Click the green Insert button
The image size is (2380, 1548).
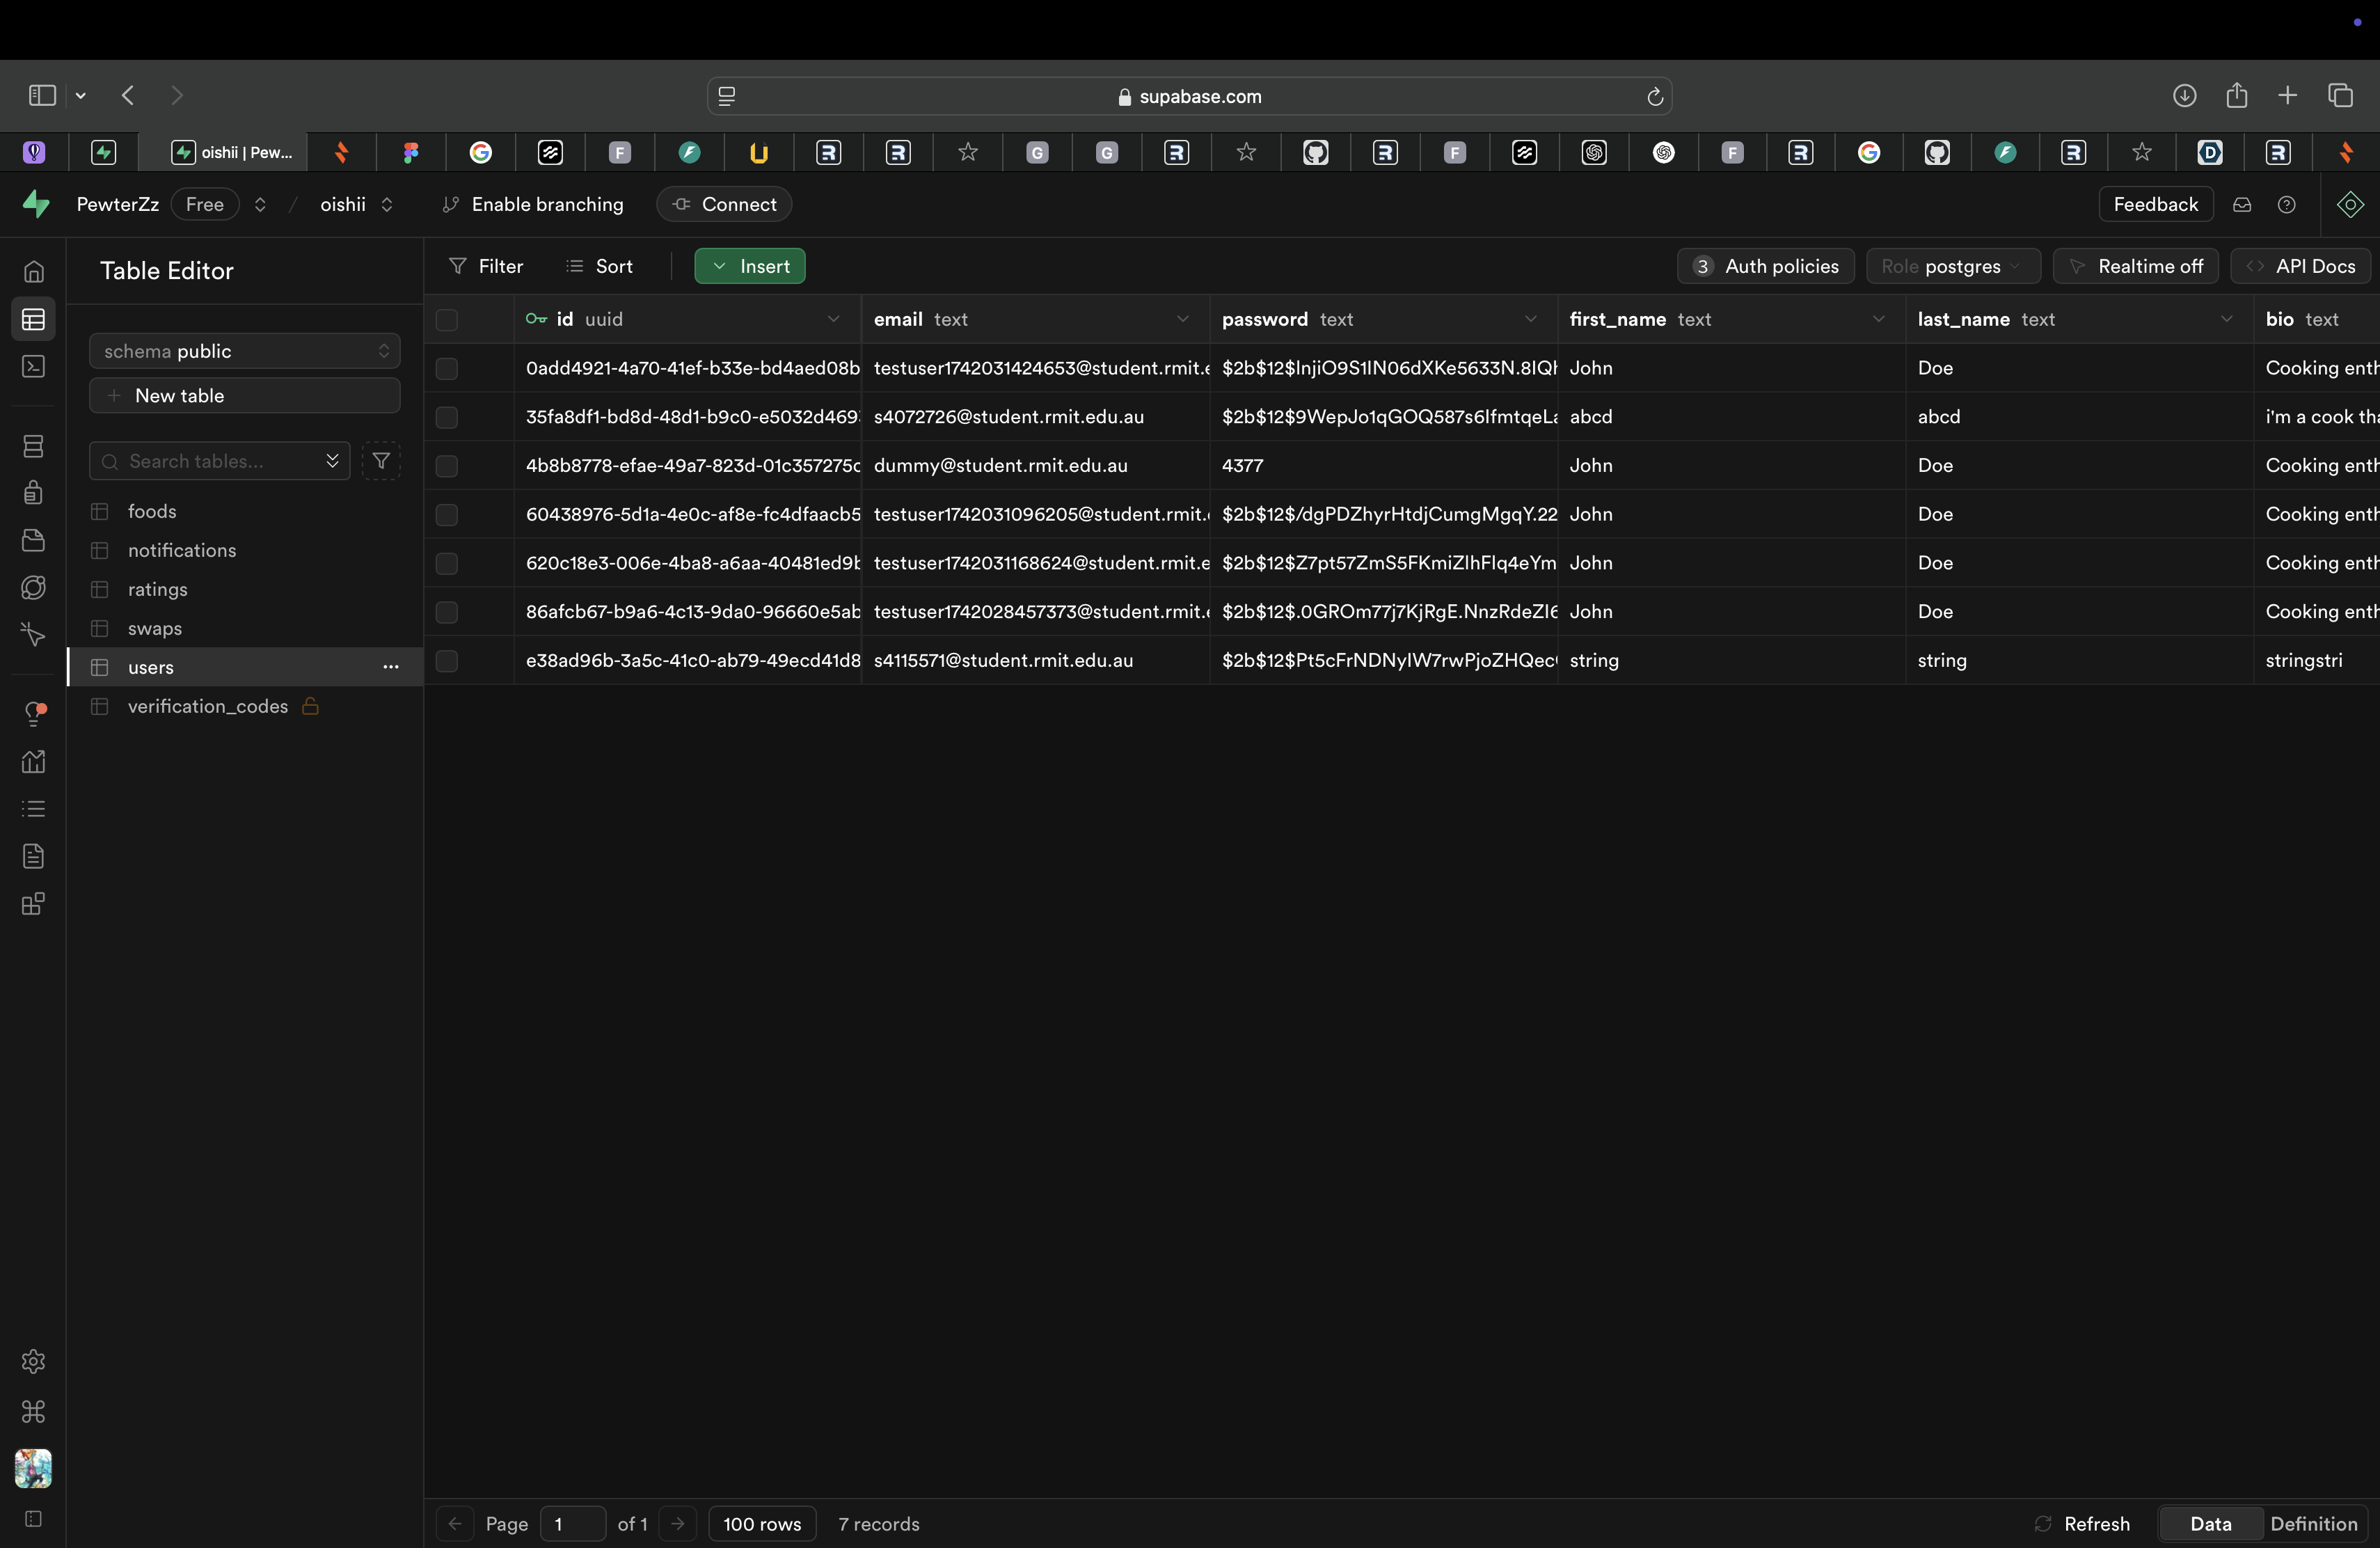750,267
